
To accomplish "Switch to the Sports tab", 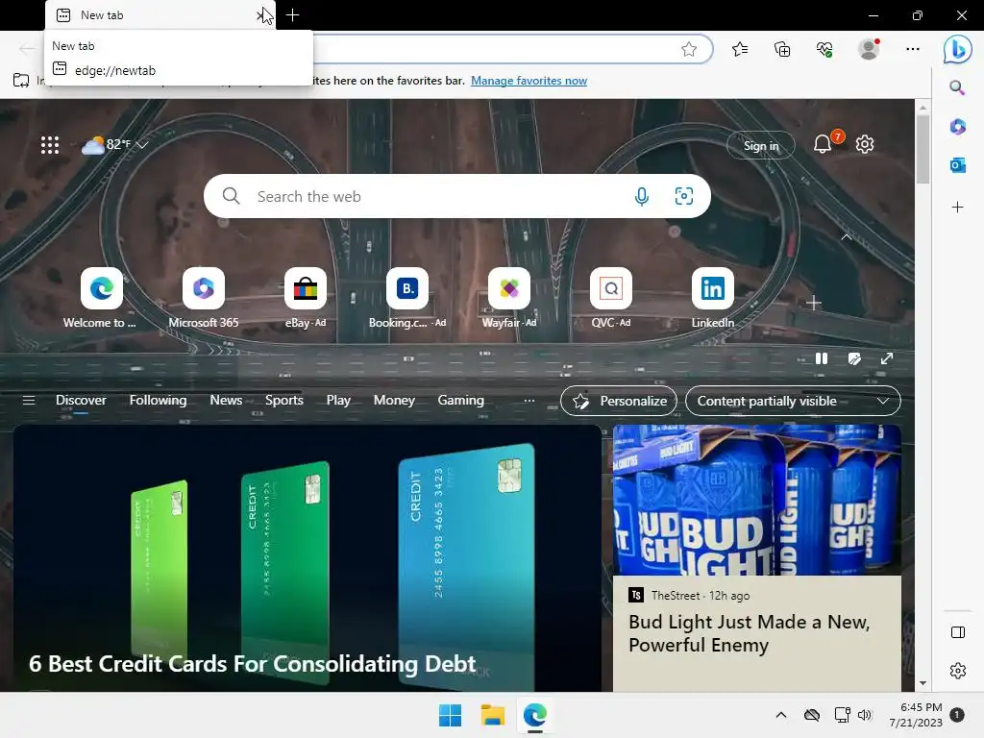I will point(284,401).
